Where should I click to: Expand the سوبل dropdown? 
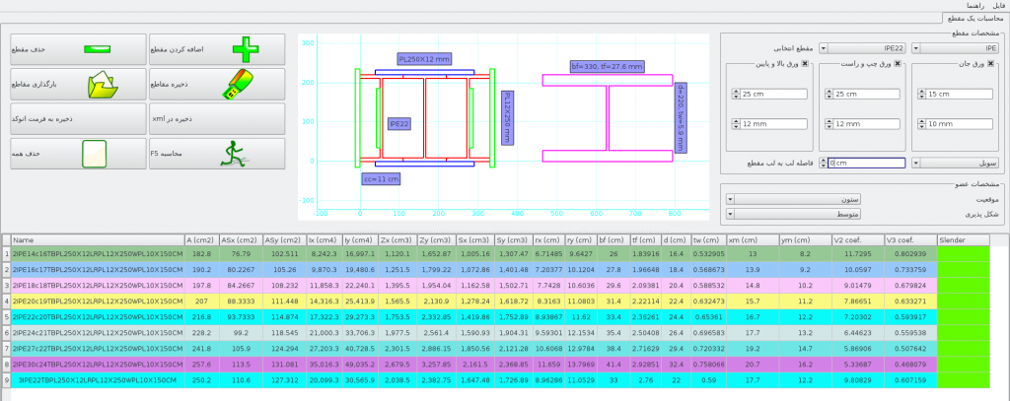tap(955, 163)
